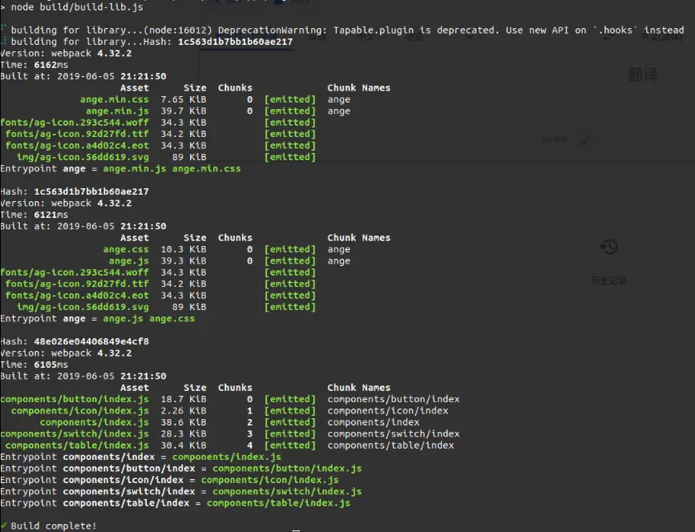Click 'ange.min.css' in the Entrypoint line
695x532 pixels.
coord(207,168)
